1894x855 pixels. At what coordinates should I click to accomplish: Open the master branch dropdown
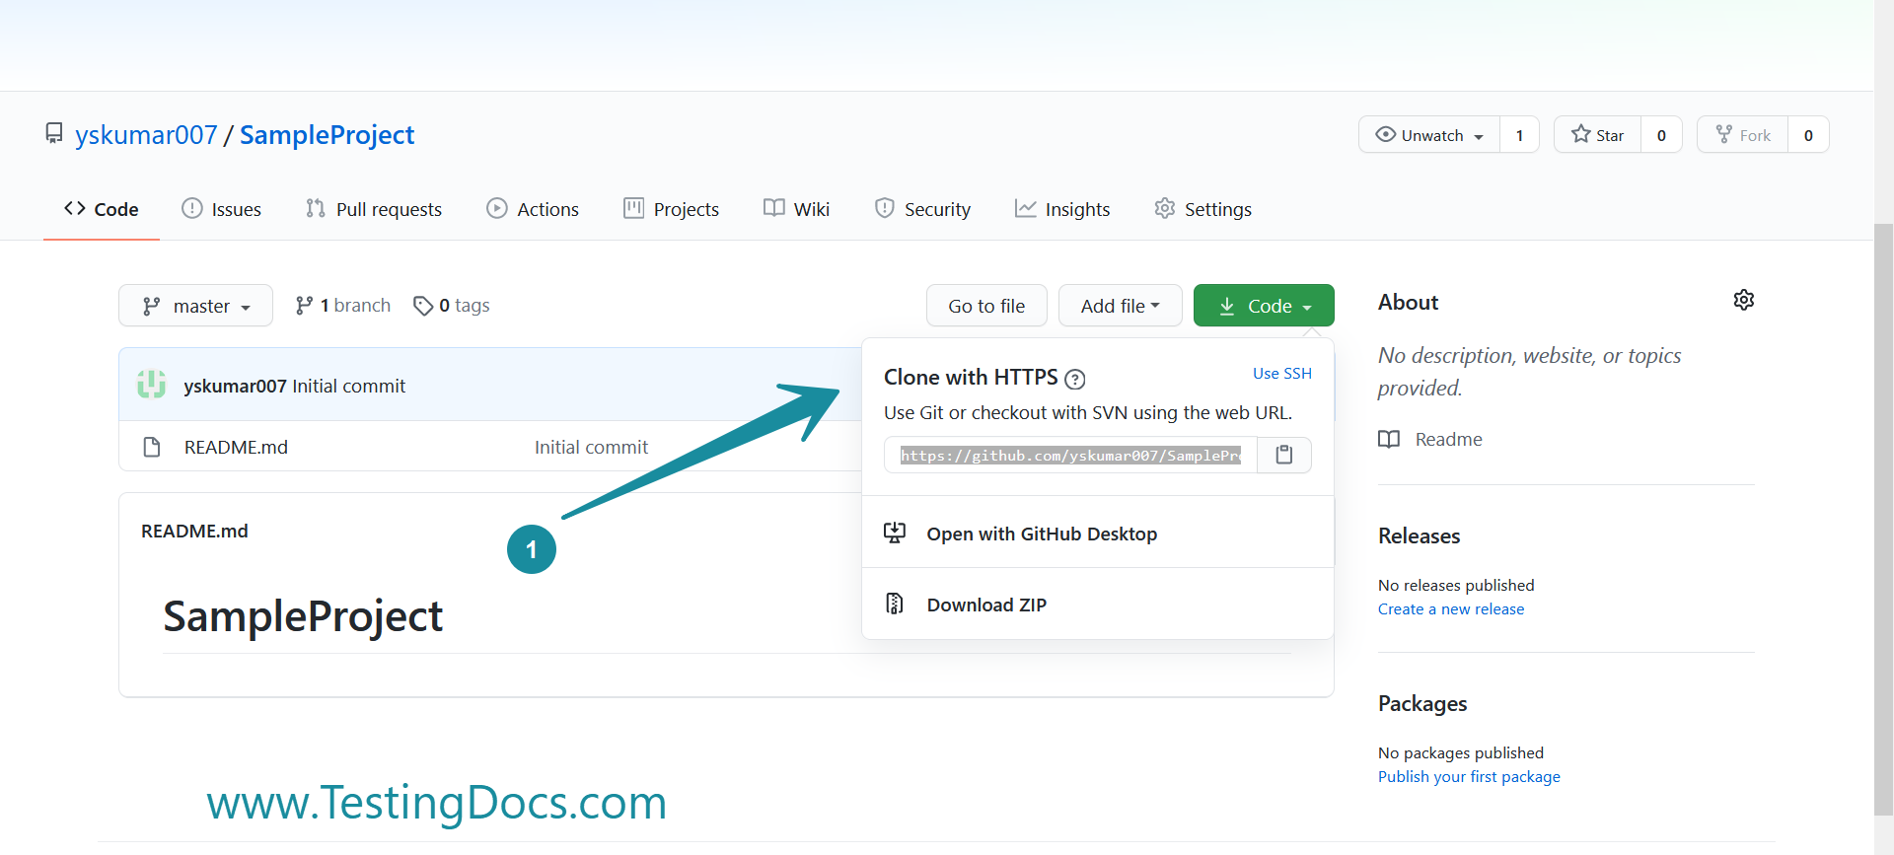[195, 306]
